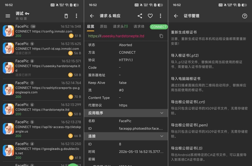
Task: Copy the useesky.hardstonepte.ltd URL
Action: click(x=161, y=36)
